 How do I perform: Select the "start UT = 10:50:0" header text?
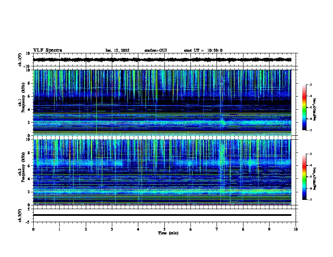click(x=203, y=50)
